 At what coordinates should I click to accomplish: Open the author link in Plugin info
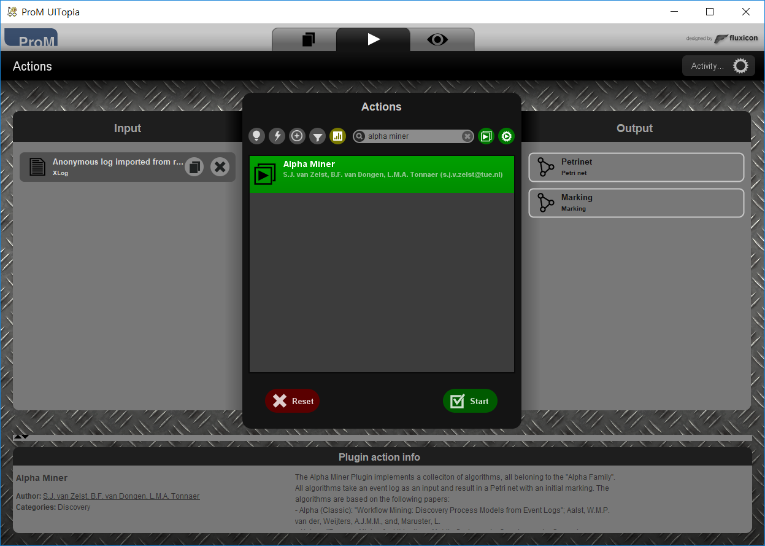tap(121, 496)
